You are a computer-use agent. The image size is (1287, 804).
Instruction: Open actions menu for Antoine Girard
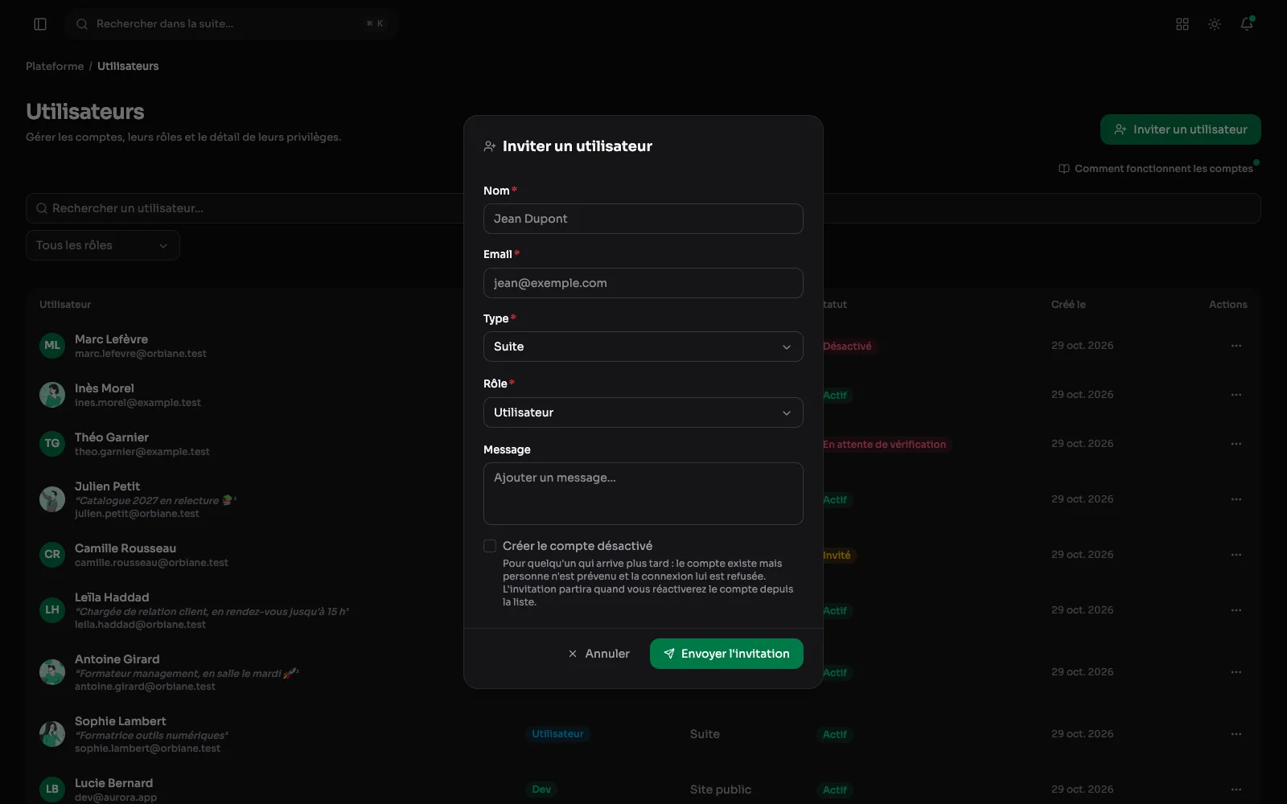(x=1236, y=672)
